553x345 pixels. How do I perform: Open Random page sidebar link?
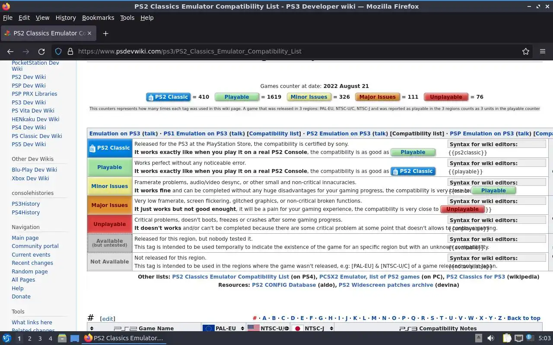tap(30, 272)
